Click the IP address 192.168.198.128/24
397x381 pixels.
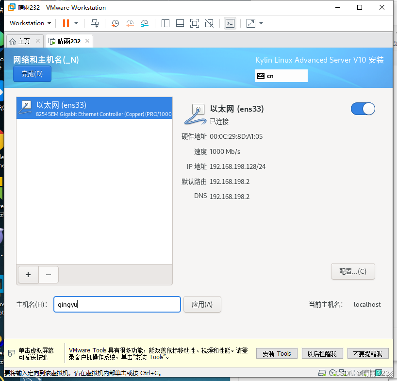237,166
